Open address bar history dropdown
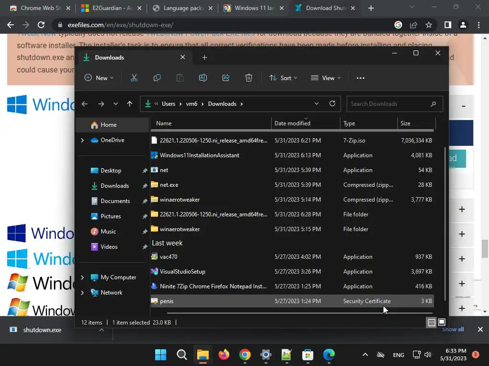 316,103
